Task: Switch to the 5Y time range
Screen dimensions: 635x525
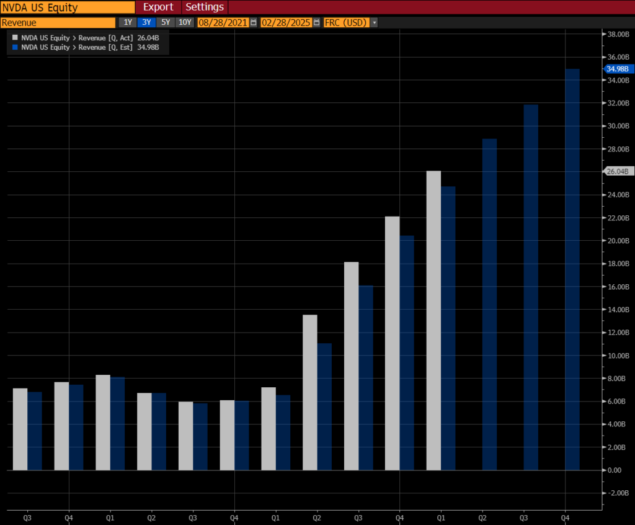Action: point(166,23)
